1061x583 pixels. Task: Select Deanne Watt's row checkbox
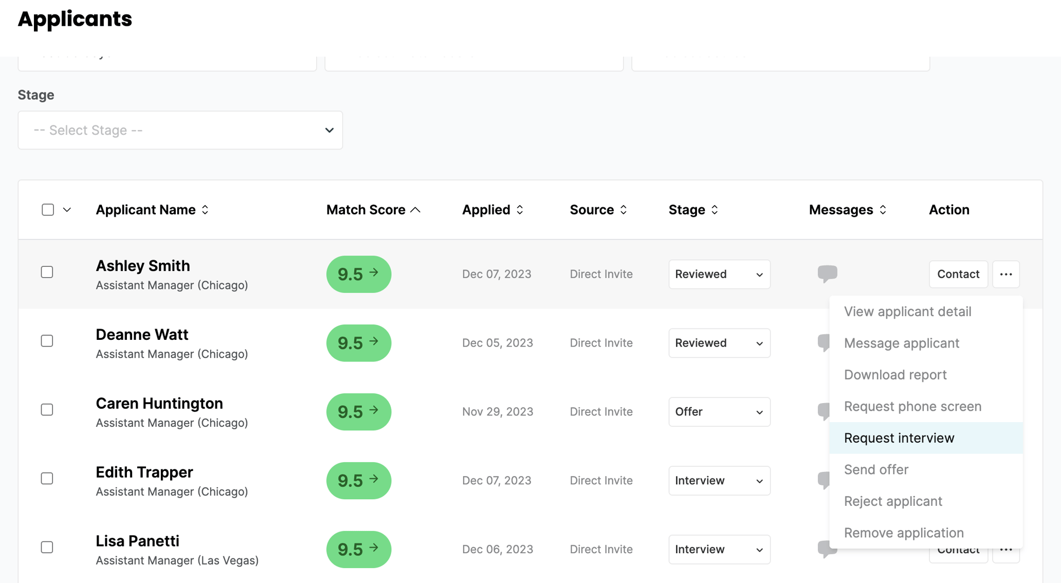[47, 341]
